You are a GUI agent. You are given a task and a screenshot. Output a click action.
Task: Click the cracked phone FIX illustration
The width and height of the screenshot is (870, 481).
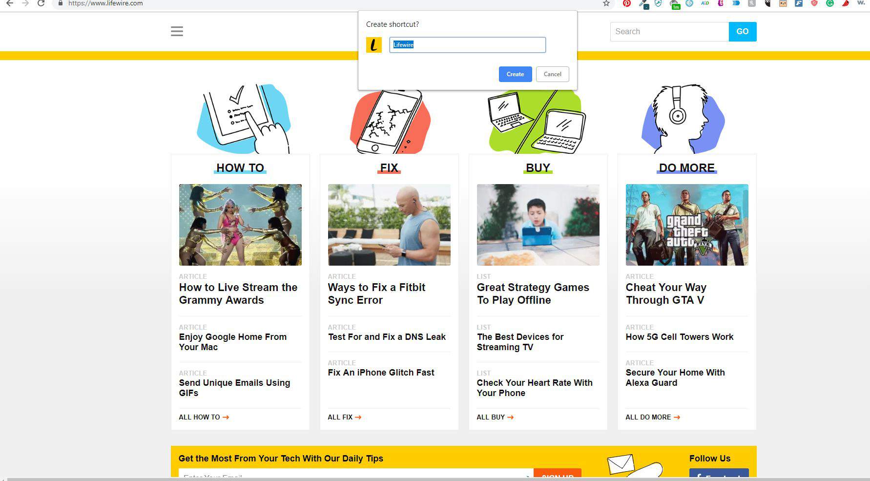(x=390, y=121)
